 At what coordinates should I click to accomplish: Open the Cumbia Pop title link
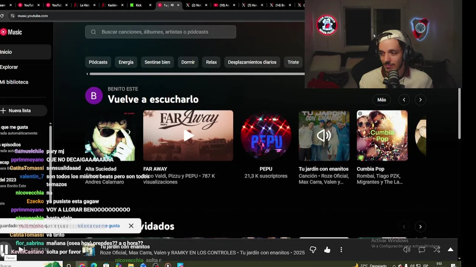coord(370,169)
